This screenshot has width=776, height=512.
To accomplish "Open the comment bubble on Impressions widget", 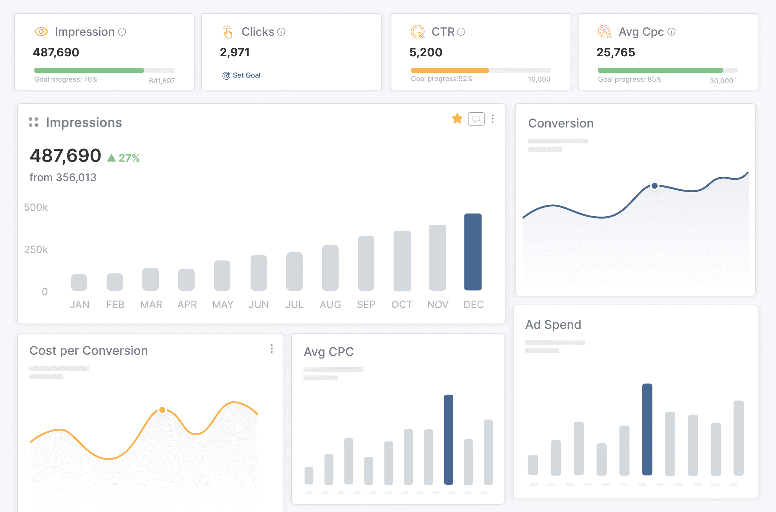I will pos(476,119).
